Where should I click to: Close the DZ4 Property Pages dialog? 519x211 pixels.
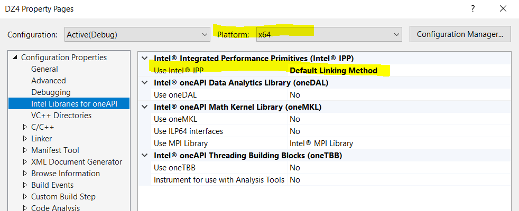[x=503, y=9]
